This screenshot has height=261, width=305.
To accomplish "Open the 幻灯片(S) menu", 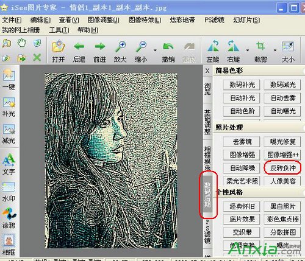I will [246, 20].
